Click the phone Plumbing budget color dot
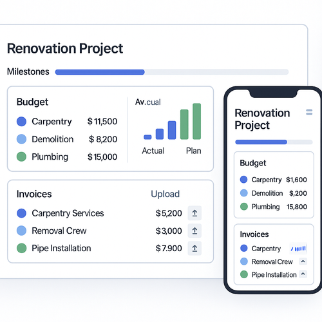 pyautogui.click(x=244, y=207)
